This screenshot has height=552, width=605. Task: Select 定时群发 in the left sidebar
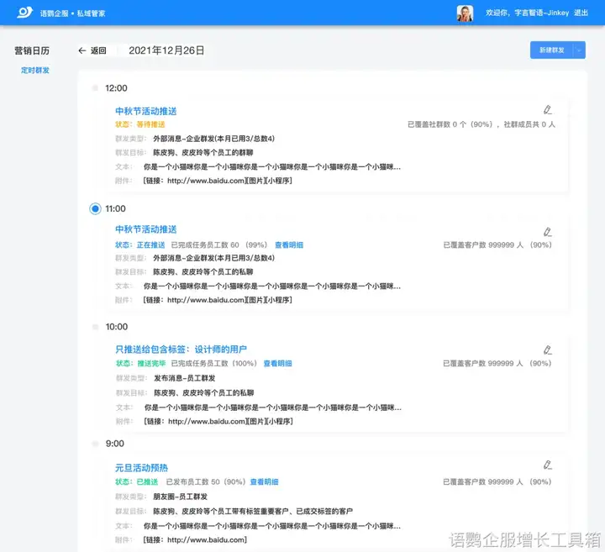[x=35, y=71]
